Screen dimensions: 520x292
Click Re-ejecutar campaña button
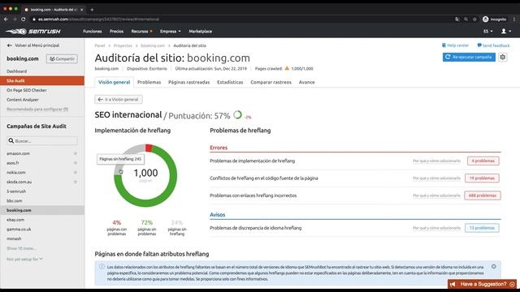pyautogui.click(x=469, y=58)
